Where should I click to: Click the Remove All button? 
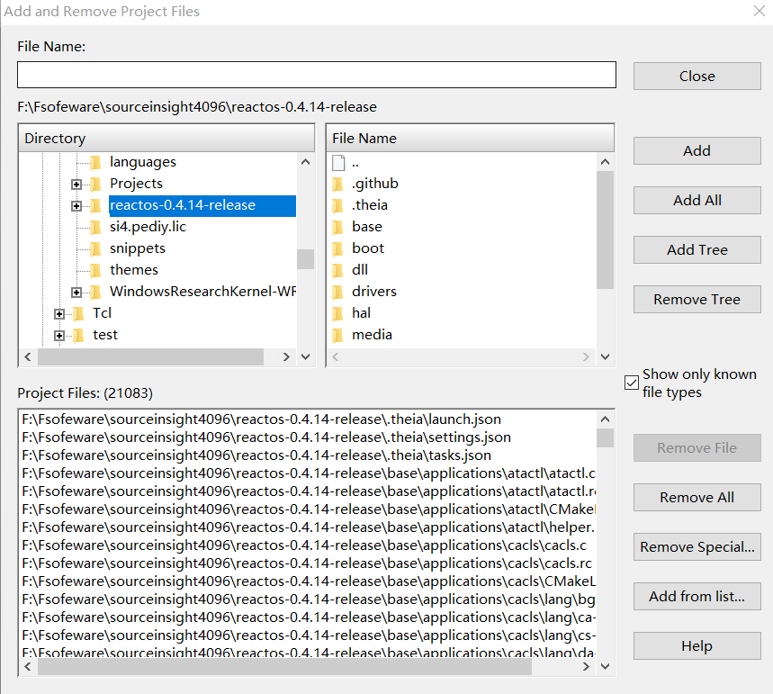[x=697, y=497]
